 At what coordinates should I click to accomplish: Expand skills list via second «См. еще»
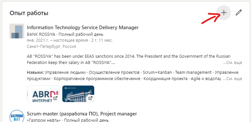click(233, 79)
